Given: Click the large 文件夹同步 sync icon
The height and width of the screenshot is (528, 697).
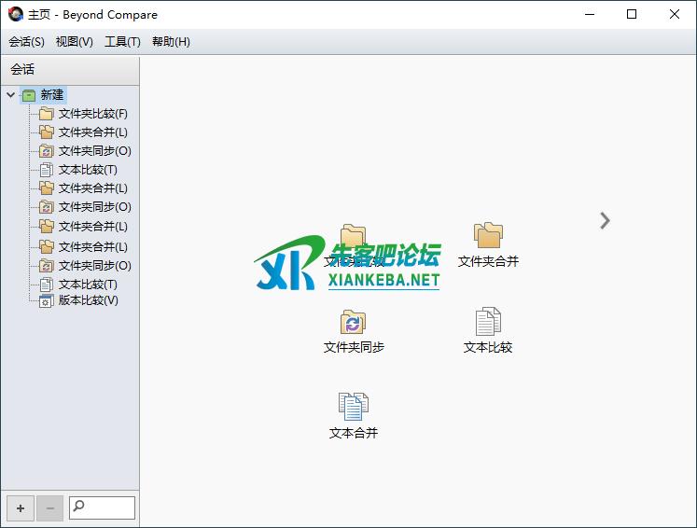Looking at the screenshot, I should (x=354, y=323).
